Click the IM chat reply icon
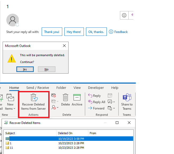 pyautogui.click(x=110, y=102)
